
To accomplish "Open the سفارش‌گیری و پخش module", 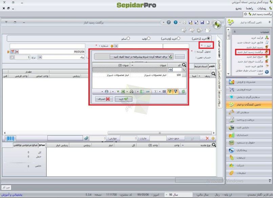I will pos(249,97).
